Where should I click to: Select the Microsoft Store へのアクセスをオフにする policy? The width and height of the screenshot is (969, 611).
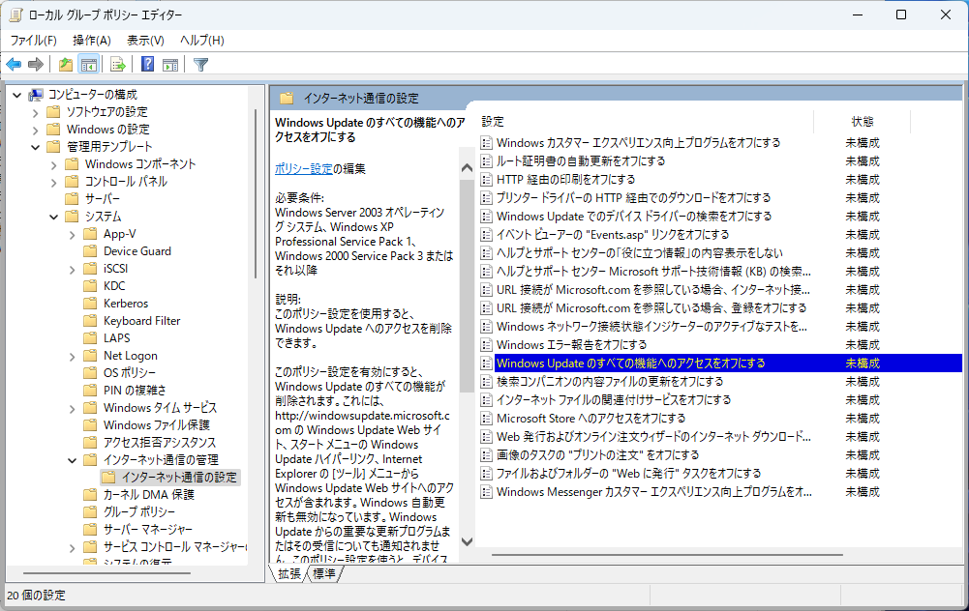coord(590,419)
